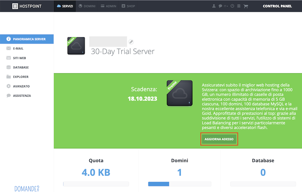The image size is (302, 192).
Task: Click the server stack icon in top bar
Action: [x=239, y=6]
